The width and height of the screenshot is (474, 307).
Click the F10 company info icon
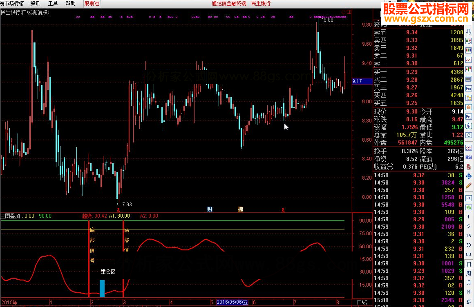[469, 88]
